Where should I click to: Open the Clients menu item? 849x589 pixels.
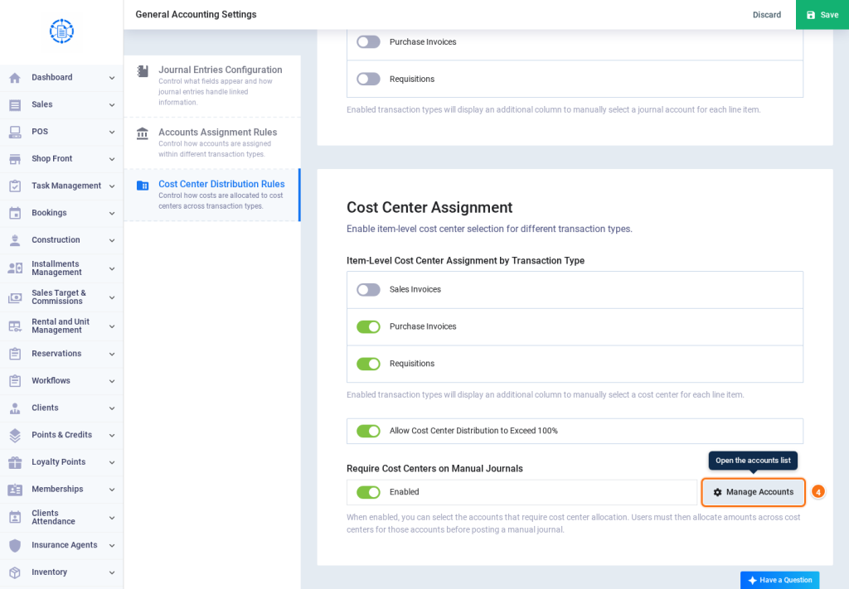[x=61, y=408]
